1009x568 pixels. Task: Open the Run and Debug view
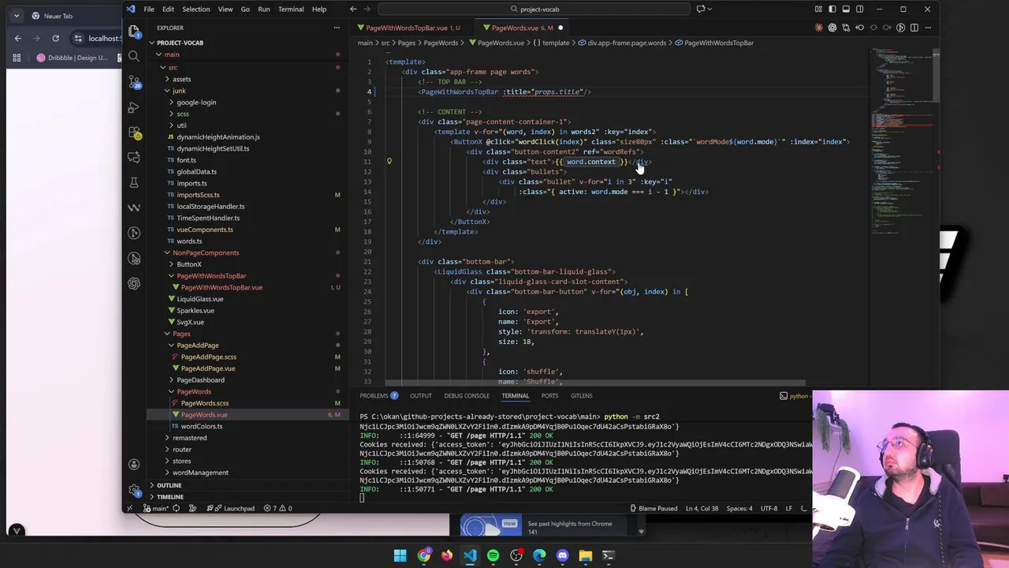(x=134, y=107)
